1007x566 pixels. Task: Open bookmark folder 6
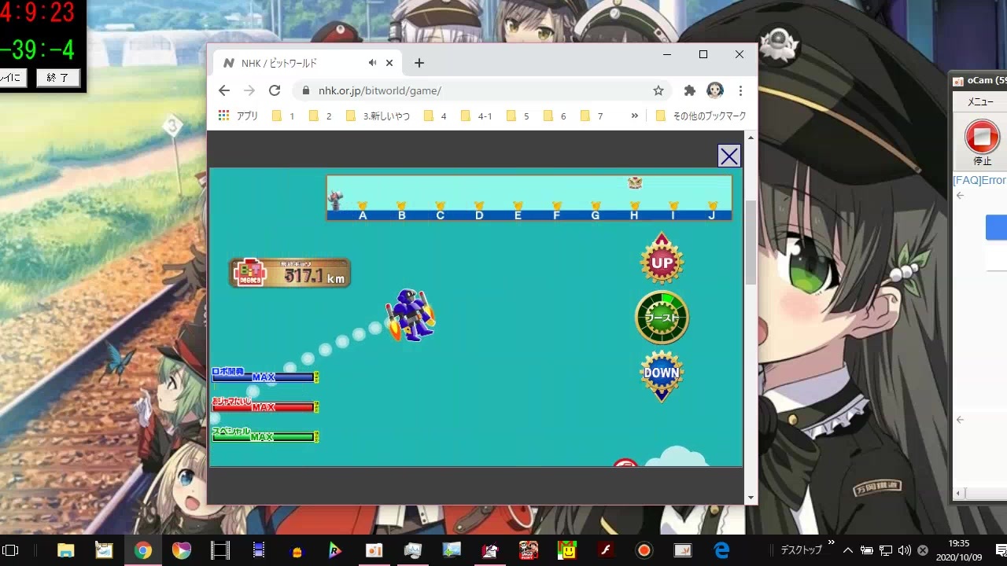click(555, 116)
